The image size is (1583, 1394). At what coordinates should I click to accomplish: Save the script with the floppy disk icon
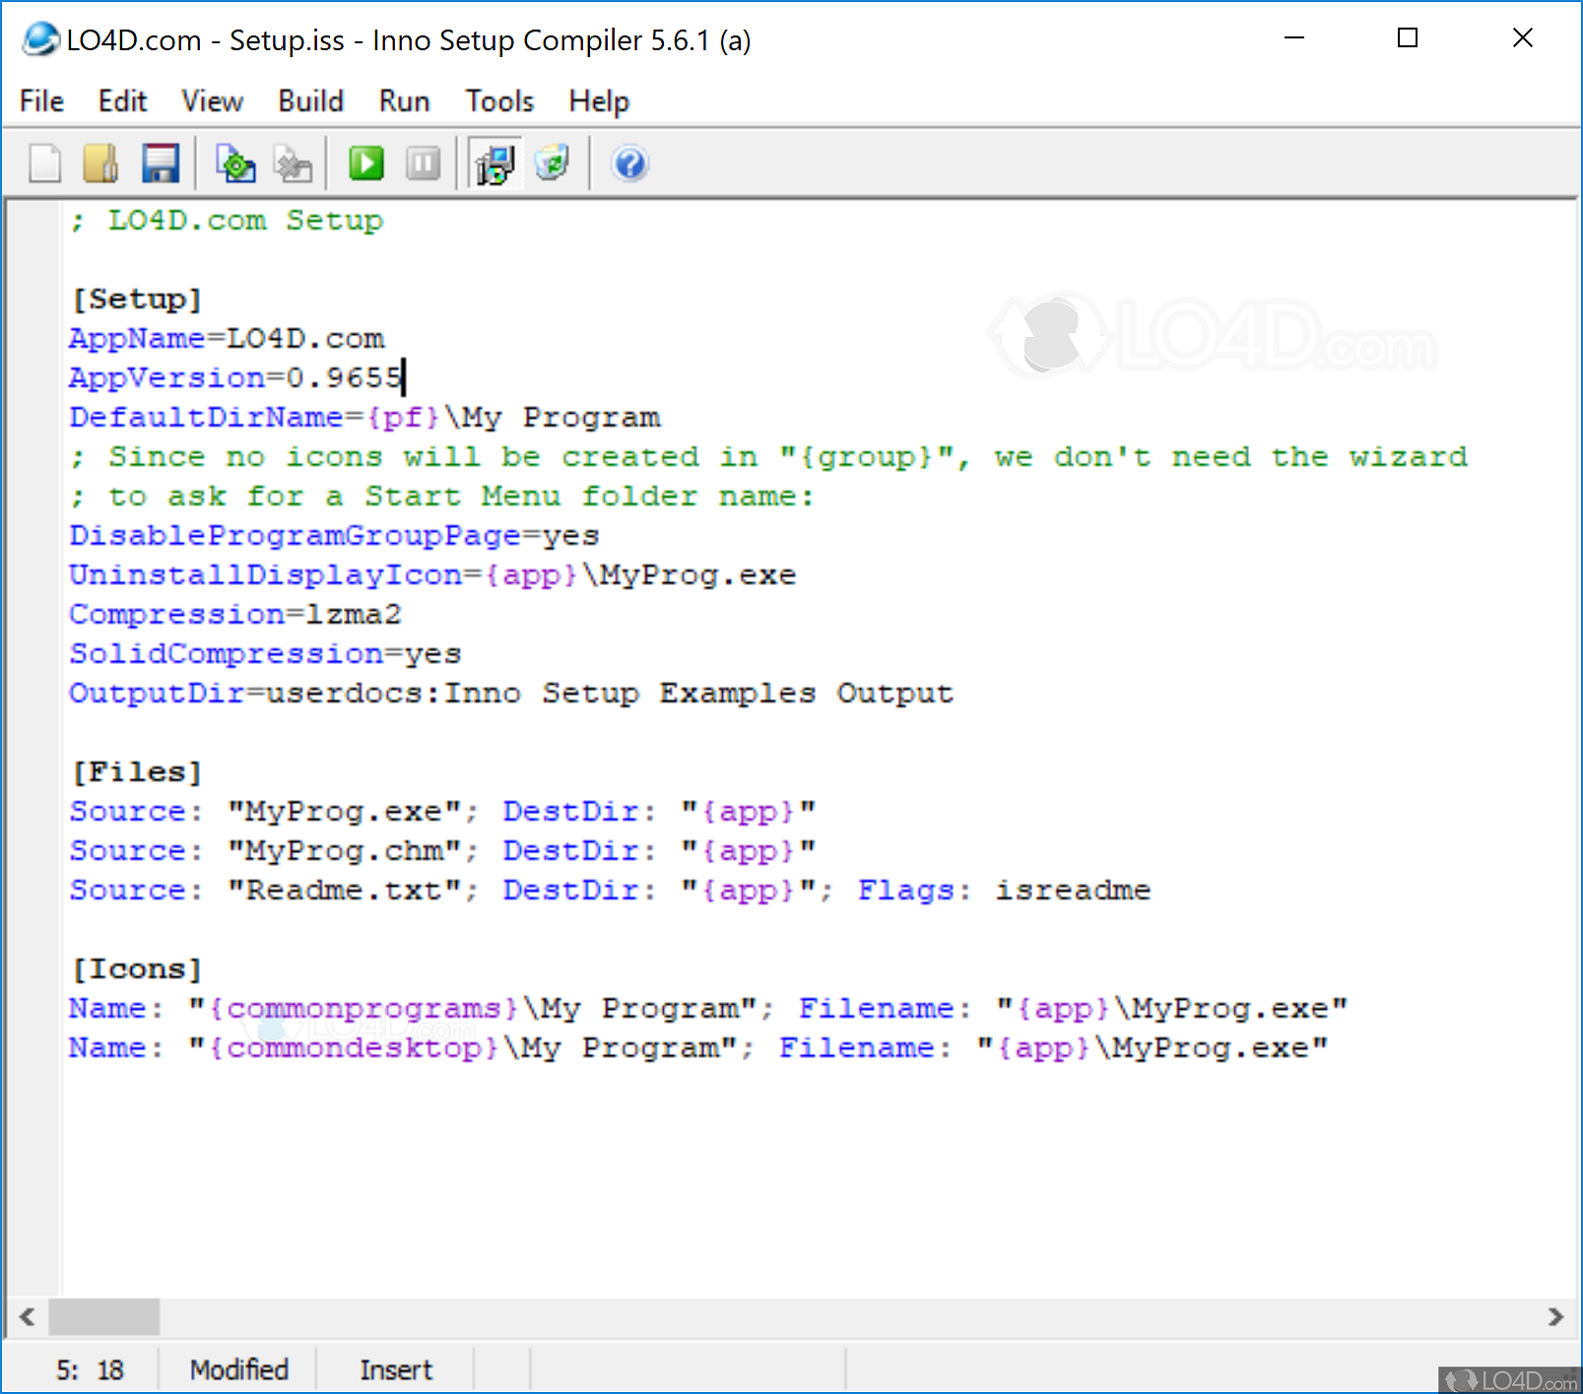160,164
